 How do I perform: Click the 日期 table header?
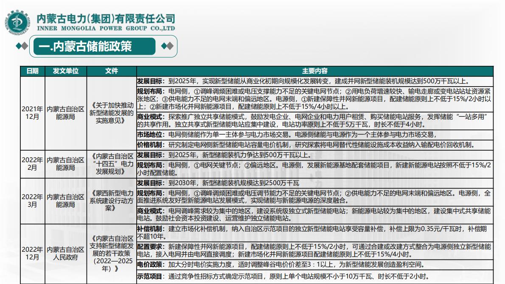coord(31,71)
